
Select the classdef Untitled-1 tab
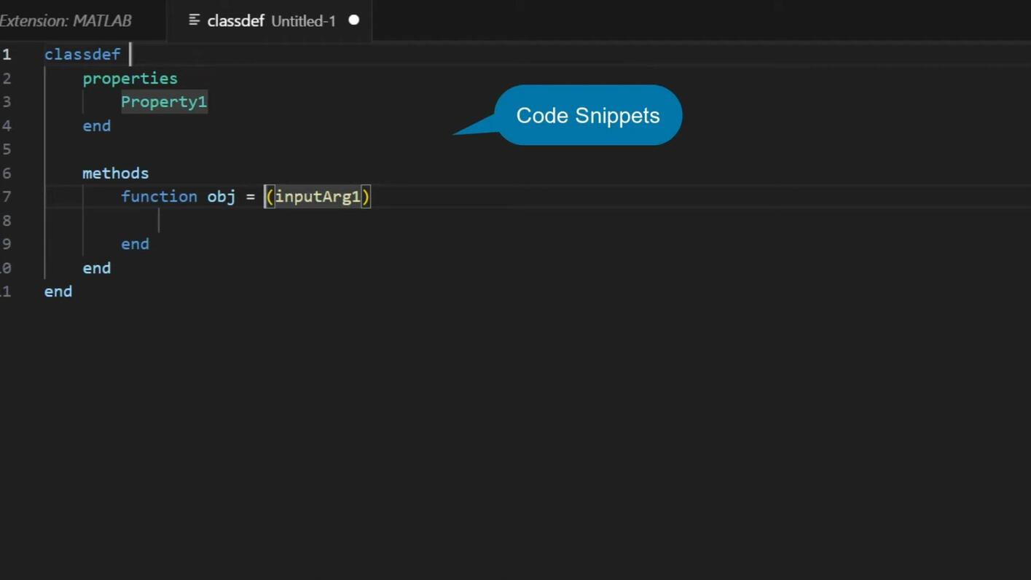click(270, 20)
